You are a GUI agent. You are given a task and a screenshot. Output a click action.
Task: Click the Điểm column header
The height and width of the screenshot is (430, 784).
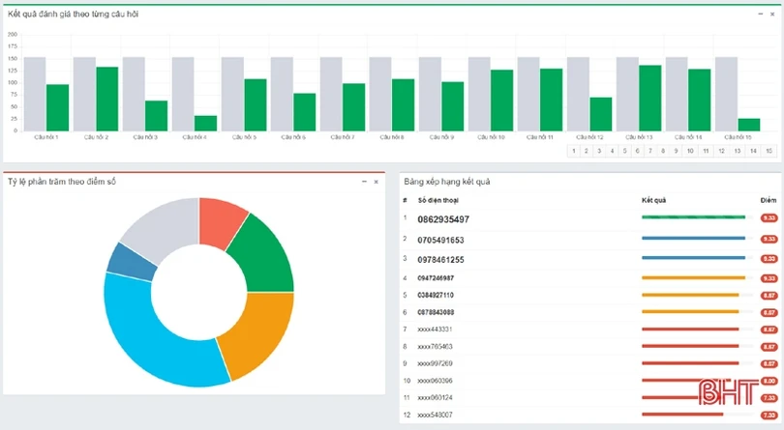point(768,200)
